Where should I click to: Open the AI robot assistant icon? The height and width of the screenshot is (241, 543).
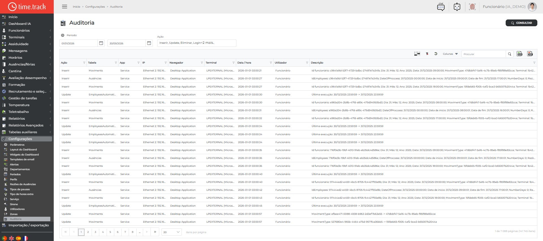[x=457, y=7]
